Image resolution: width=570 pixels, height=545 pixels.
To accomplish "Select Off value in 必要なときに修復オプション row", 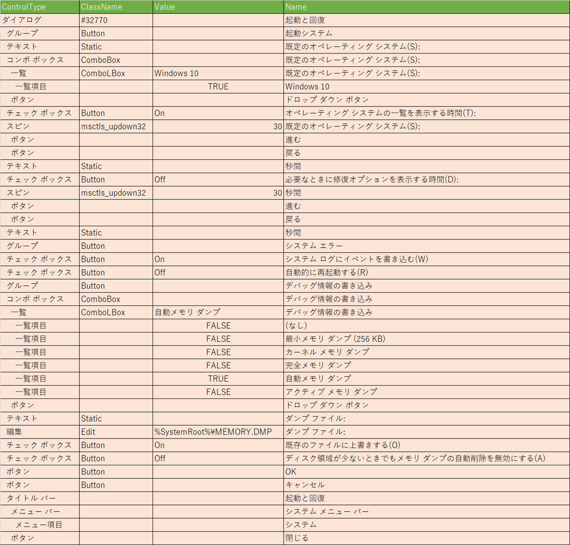I will tap(218, 180).
